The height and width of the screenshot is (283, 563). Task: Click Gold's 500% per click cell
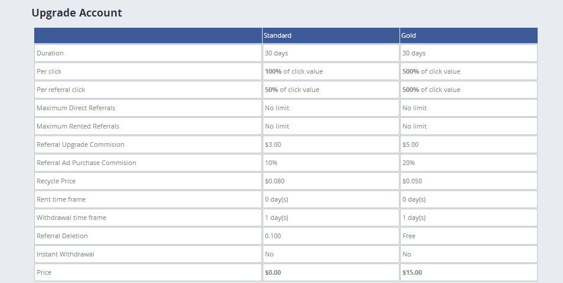[431, 71]
